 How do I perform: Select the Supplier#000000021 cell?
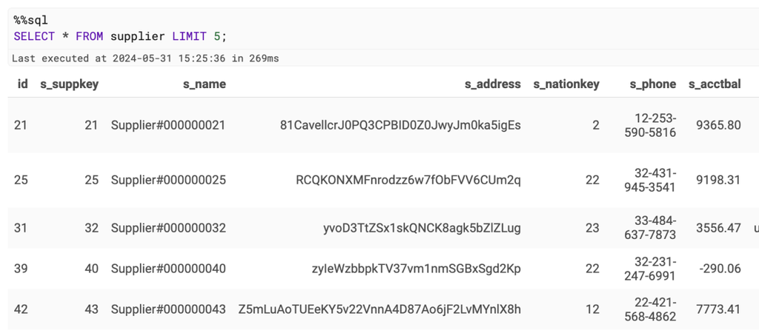point(168,125)
